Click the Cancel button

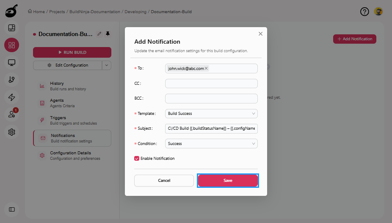(x=164, y=181)
